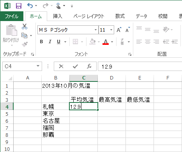Increase indent icon
Screen dimensions: 182x152
tap(175, 42)
